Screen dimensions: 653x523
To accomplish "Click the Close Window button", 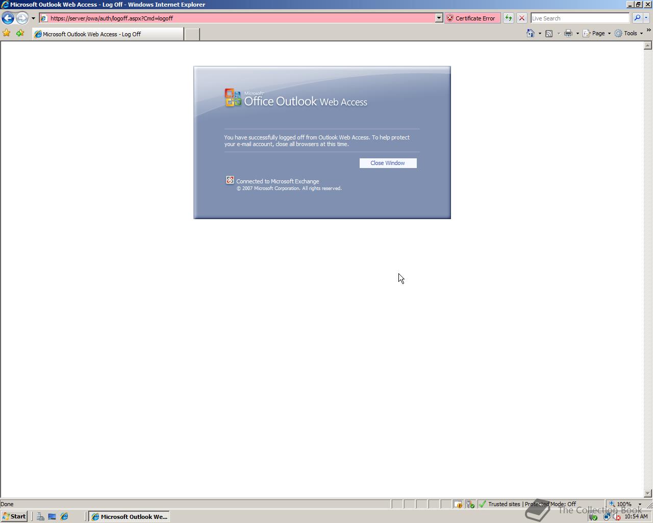I will coord(388,163).
